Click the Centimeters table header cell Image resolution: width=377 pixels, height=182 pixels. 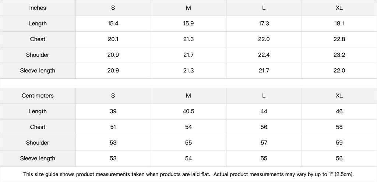38,96
